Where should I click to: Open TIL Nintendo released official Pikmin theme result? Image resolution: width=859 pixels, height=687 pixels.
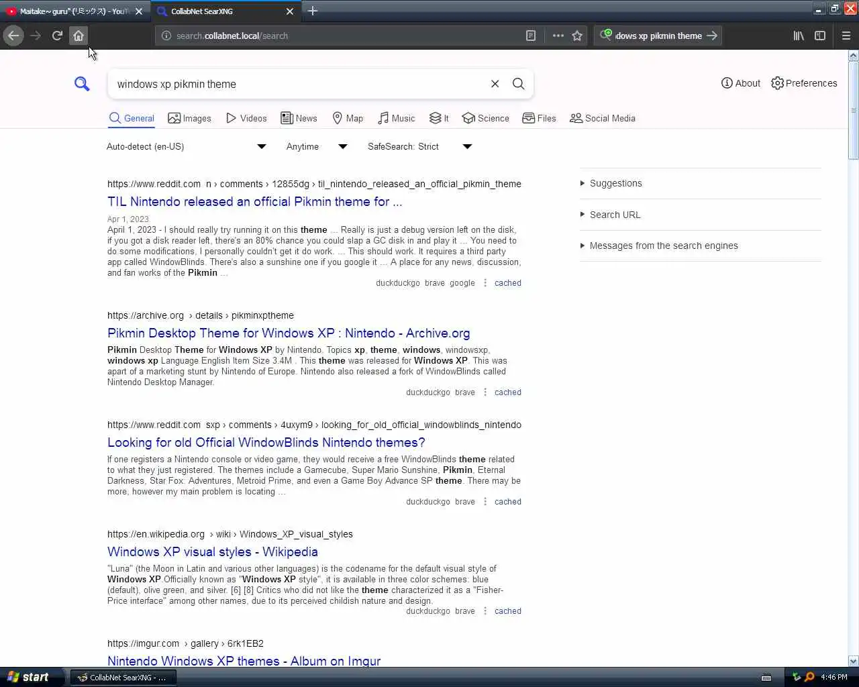click(x=255, y=201)
